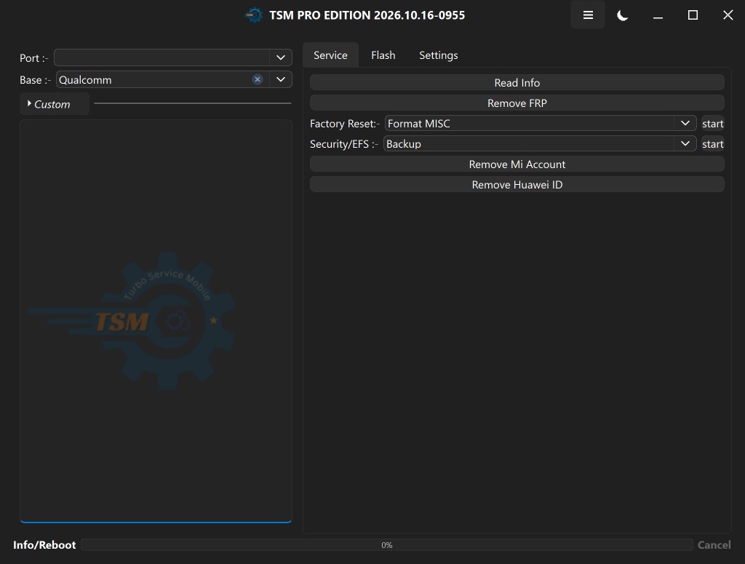The width and height of the screenshot is (745, 564).
Task: Open the Port dropdown arrow
Action: tap(281, 57)
